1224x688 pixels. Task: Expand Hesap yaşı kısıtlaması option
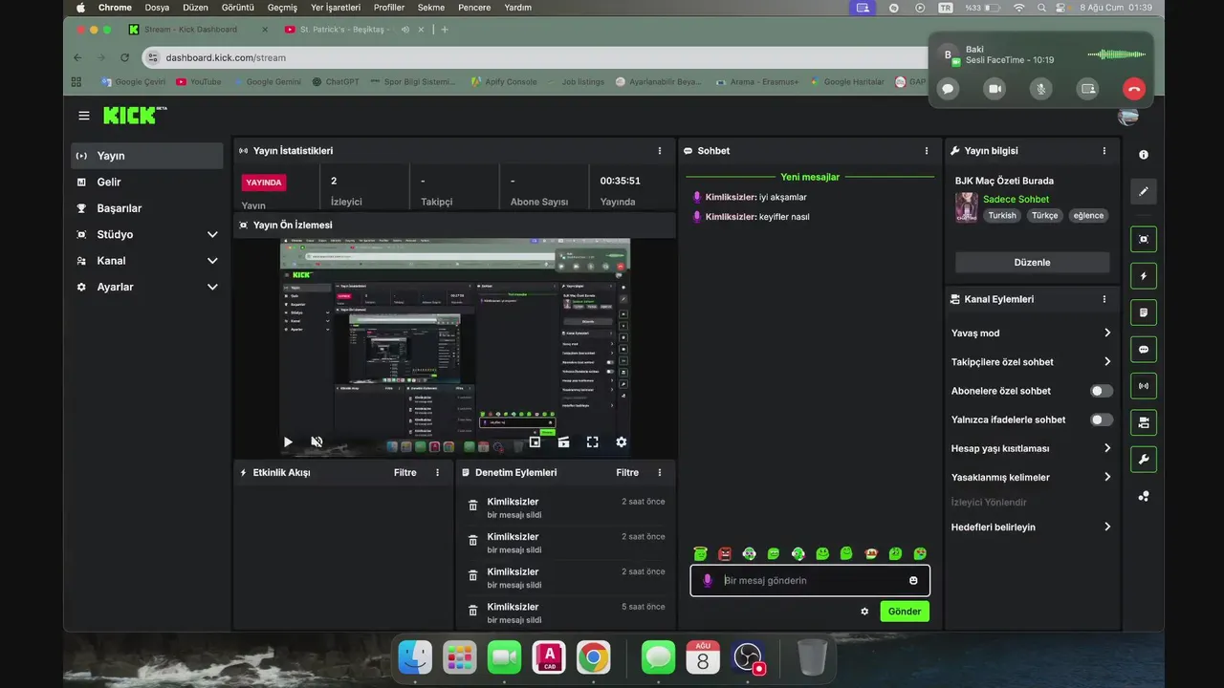pyautogui.click(x=1032, y=448)
